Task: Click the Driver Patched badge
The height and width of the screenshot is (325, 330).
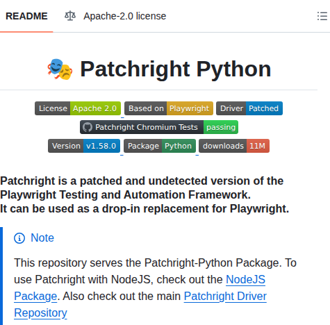Action: tap(249, 108)
